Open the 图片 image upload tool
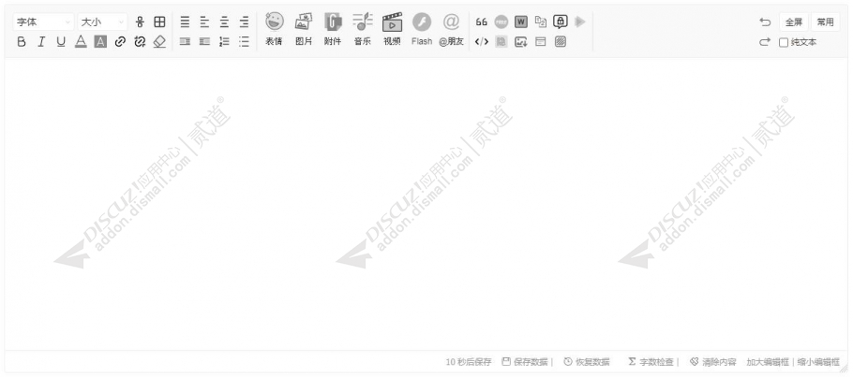This screenshot has height=377, width=853. tap(304, 29)
